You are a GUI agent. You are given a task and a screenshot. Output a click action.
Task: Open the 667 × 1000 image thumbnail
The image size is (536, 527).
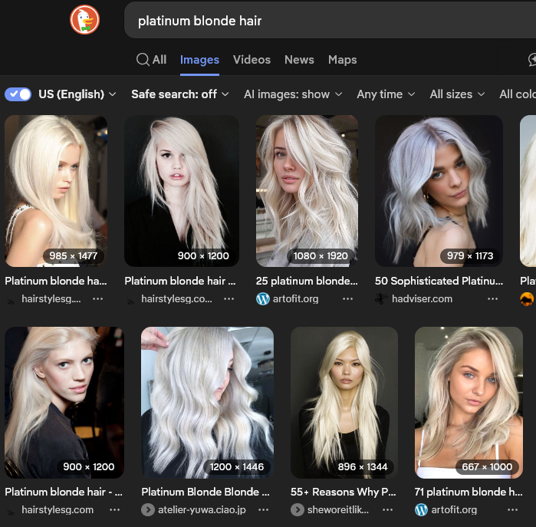point(469,403)
